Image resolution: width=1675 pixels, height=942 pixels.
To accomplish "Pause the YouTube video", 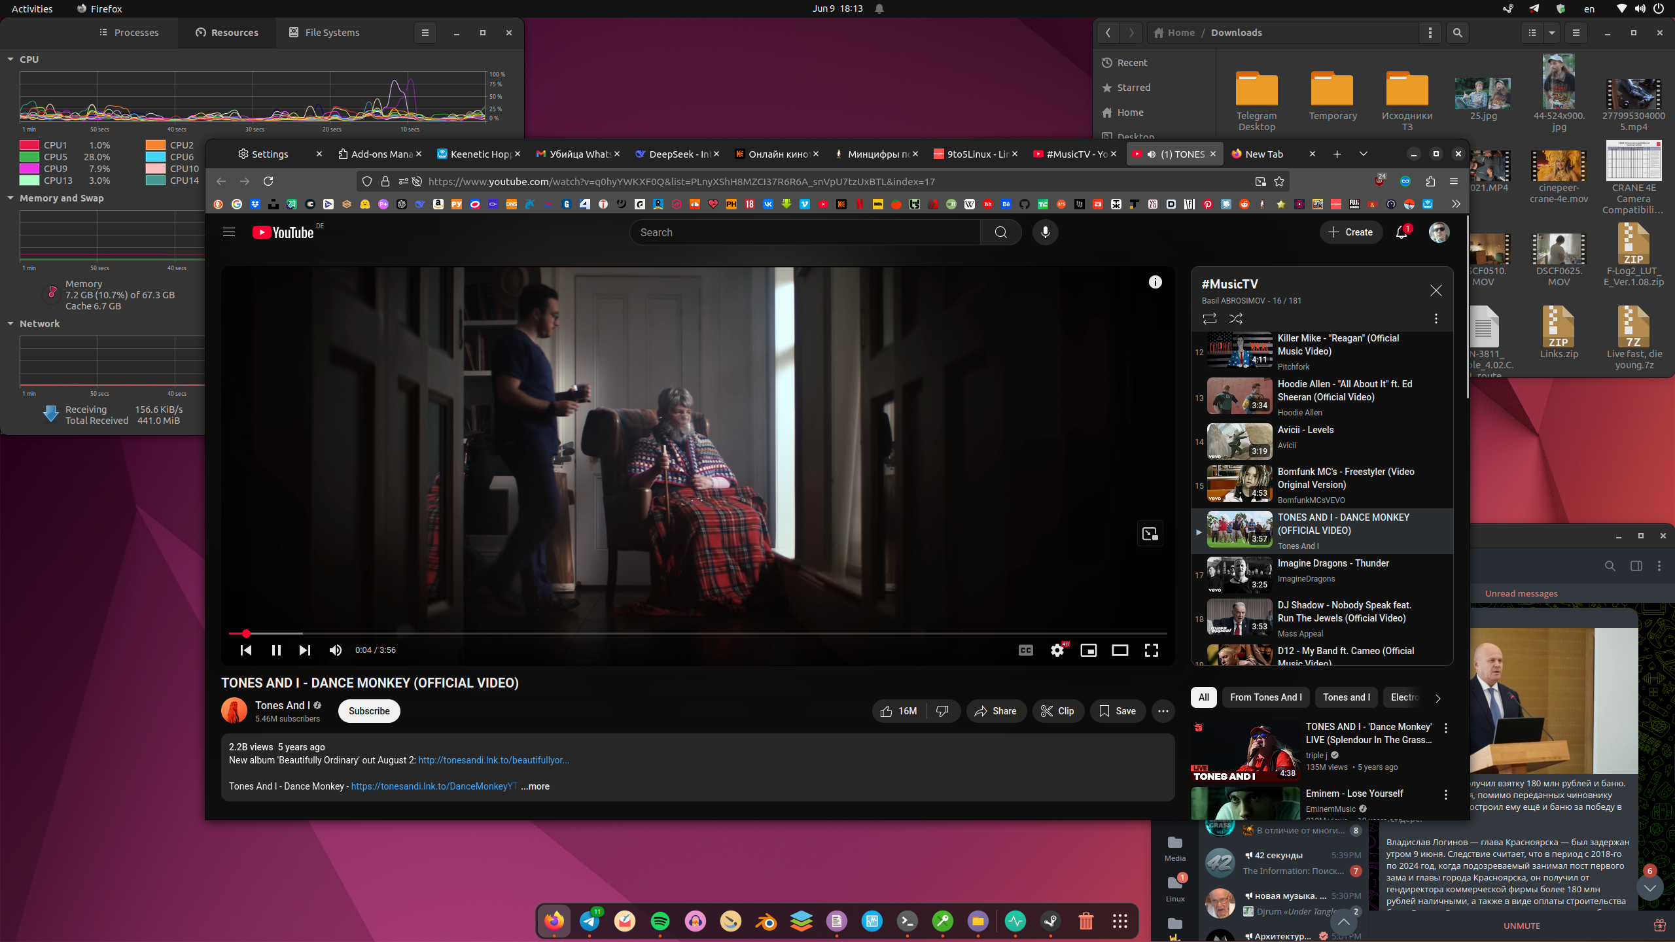I will click(276, 650).
